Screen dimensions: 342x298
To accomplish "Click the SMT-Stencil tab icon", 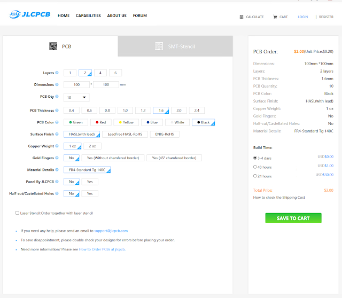I will [x=159, y=46].
